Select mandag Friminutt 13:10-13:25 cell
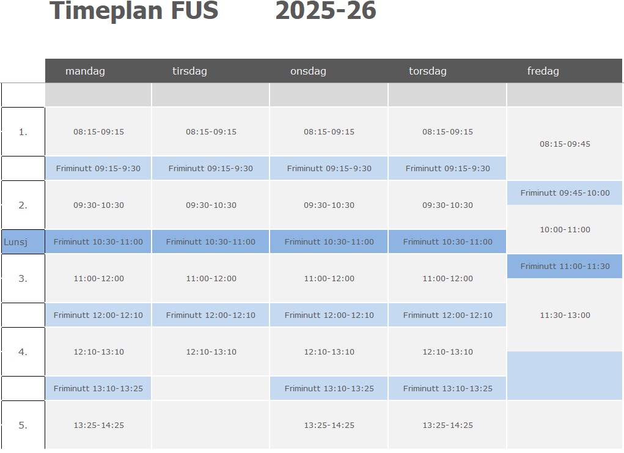Screen dimensions: 624x453 (98, 389)
